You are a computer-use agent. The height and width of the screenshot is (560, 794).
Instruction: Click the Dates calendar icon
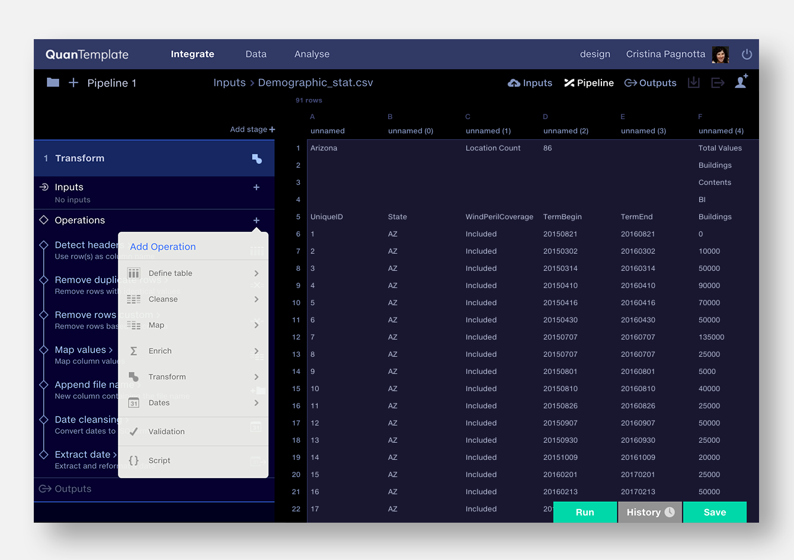tap(135, 402)
